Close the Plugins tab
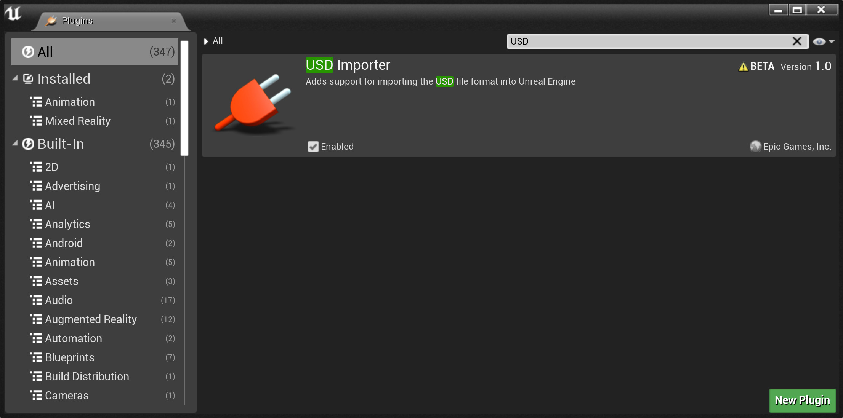Image resolution: width=843 pixels, height=418 pixels. [x=174, y=21]
